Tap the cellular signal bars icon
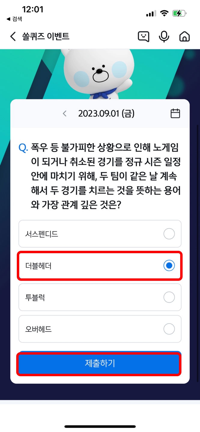Viewport: 200px width, 432px height. click(151, 13)
